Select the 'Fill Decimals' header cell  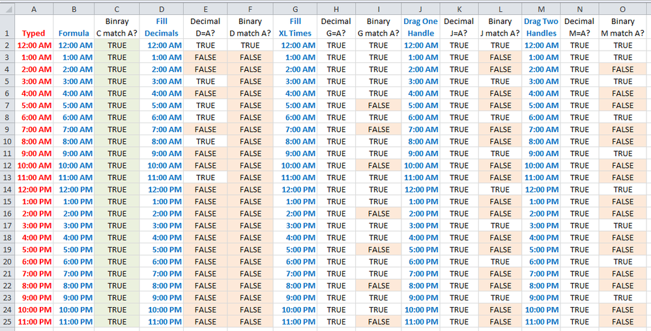162,27
